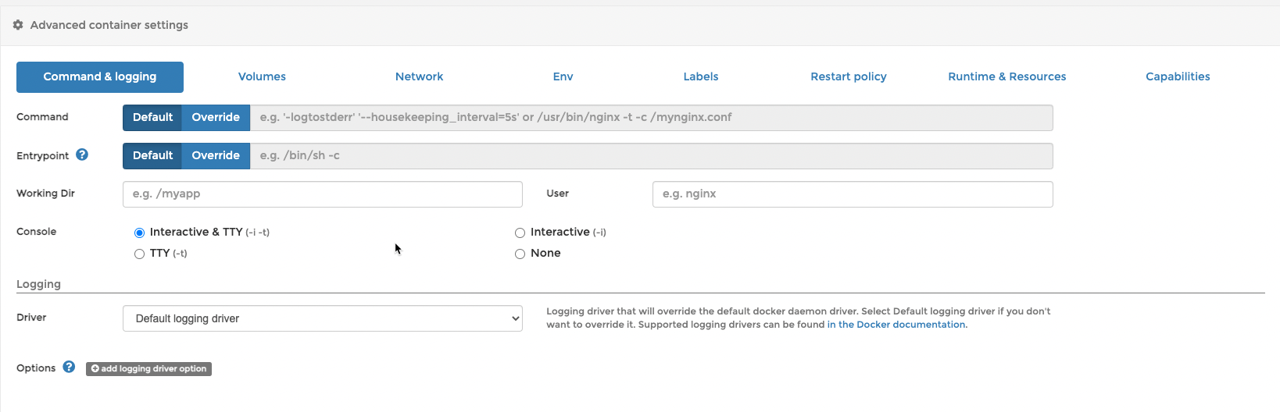Select the Interactive (-i) console option
The image size is (1280, 412).
click(x=520, y=233)
